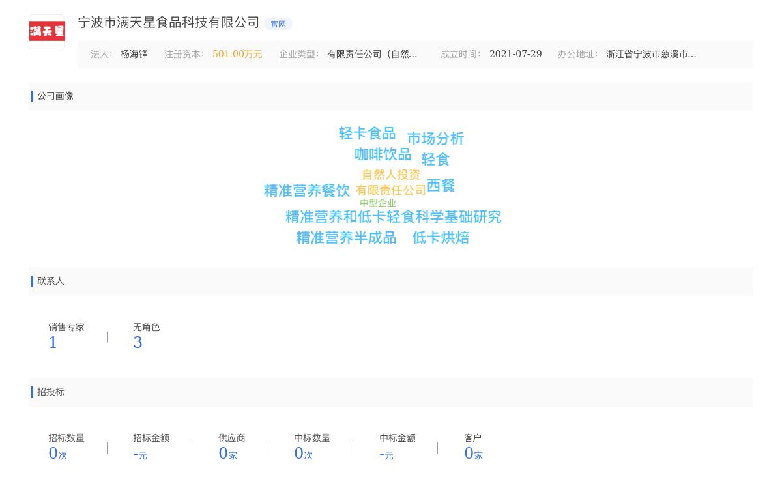This screenshot has height=490, width=782.
Task: Click the 企业类型 field label
Action: pos(299,55)
